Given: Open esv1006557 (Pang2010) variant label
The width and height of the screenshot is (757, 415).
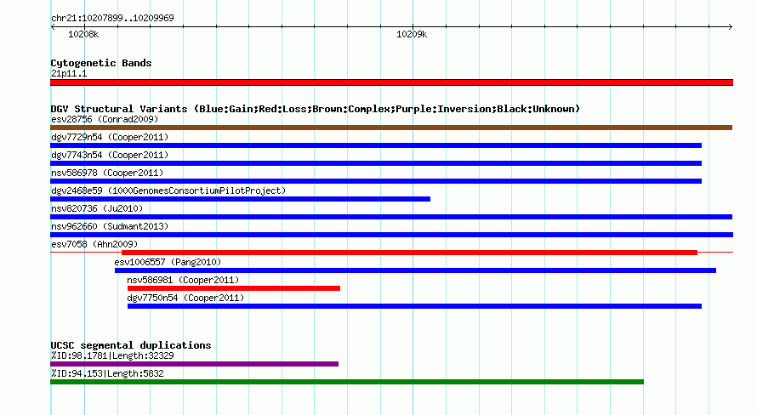Looking at the screenshot, I should (168, 262).
